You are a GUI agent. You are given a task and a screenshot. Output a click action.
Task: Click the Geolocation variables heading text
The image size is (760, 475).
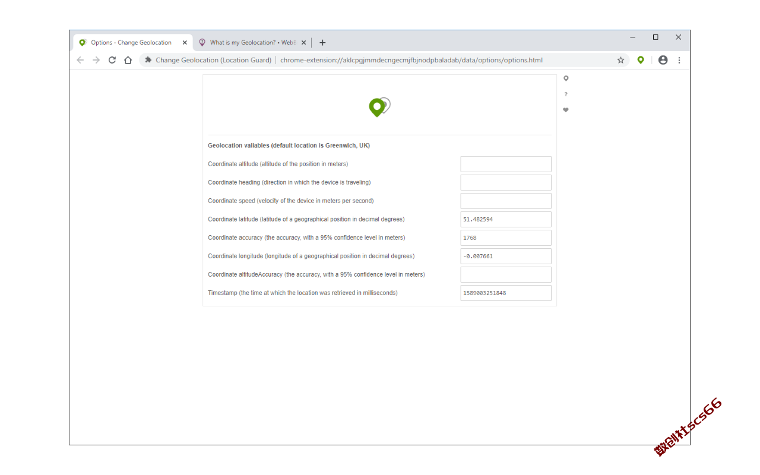pos(289,145)
